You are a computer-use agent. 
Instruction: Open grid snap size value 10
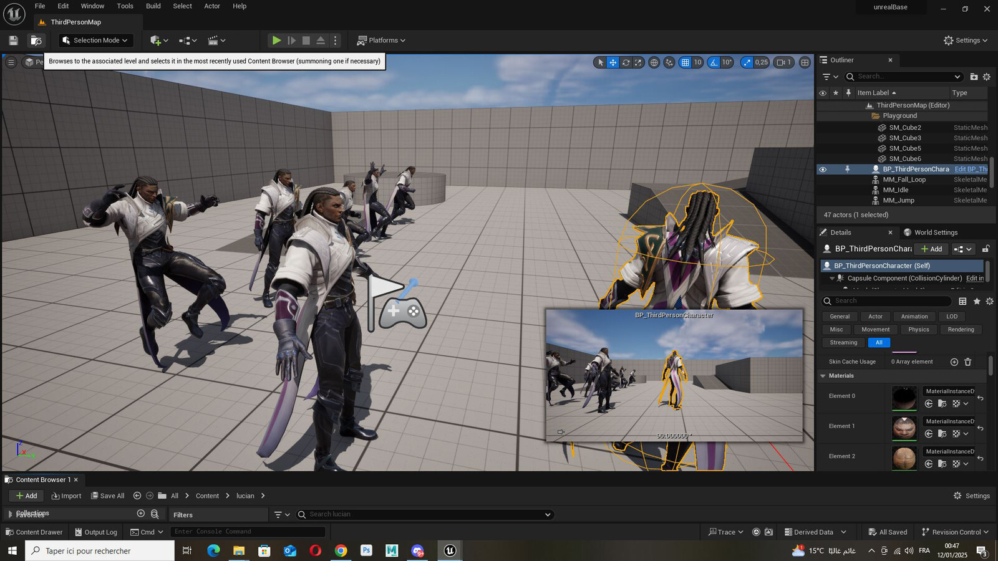(697, 62)
